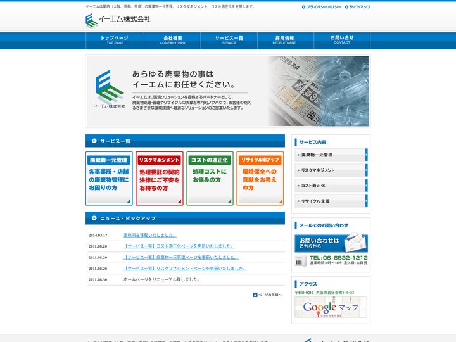Click the アクセス sidebar heading
This screenshot has width=456, height=342.
coord(308,284)
